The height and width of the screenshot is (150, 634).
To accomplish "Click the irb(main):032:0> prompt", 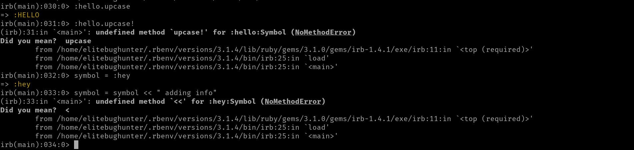I will pyautogui.click(x=35, y=75).
